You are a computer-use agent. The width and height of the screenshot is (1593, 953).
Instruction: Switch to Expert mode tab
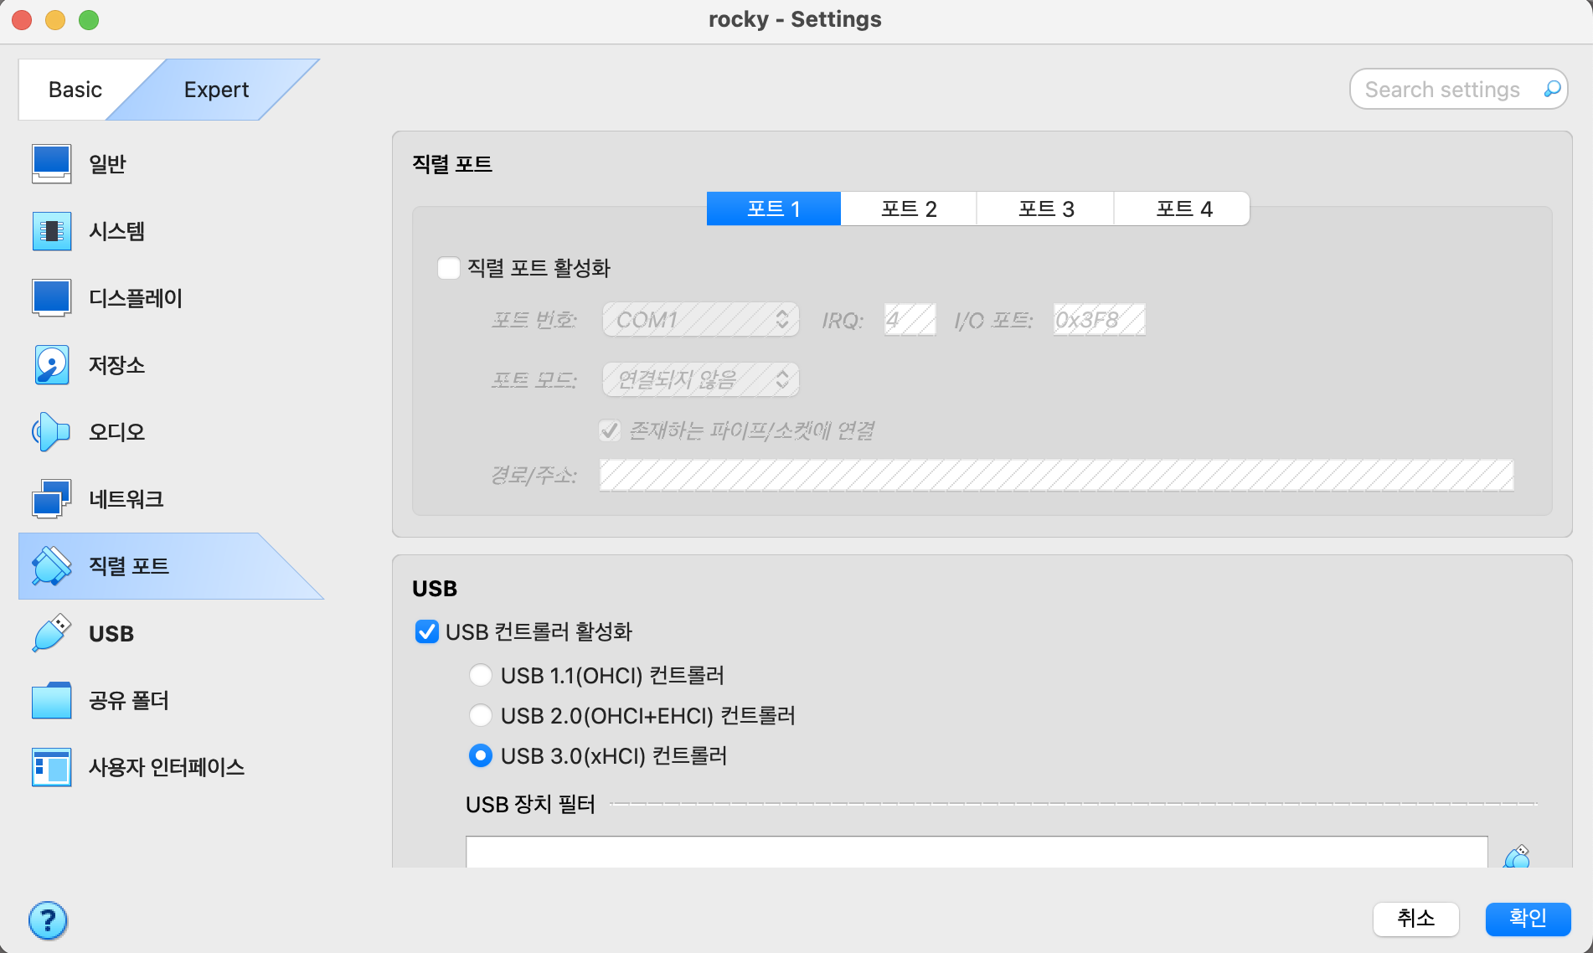coord(216,90)
